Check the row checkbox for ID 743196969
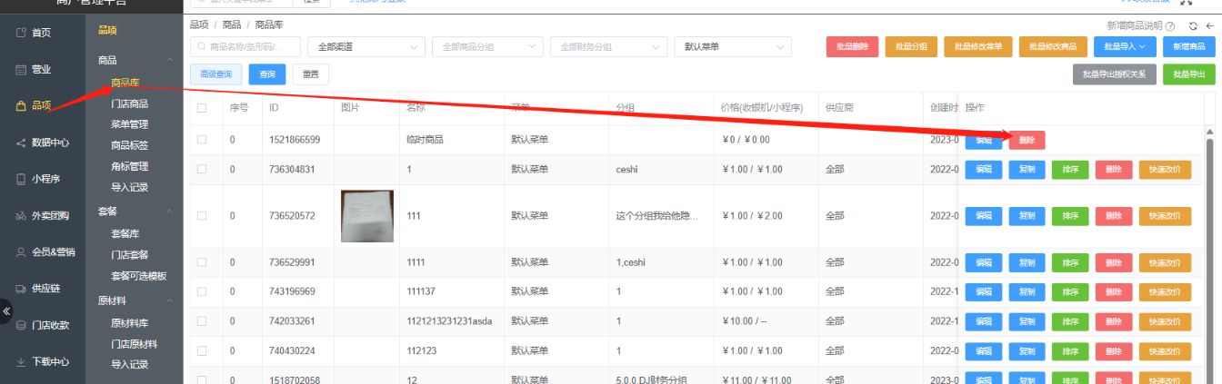1222x384 pixels. pyautogui.click(x=202, y=291)
